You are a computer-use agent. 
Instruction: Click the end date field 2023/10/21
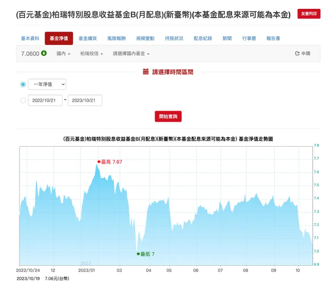[x=85, y=100]
